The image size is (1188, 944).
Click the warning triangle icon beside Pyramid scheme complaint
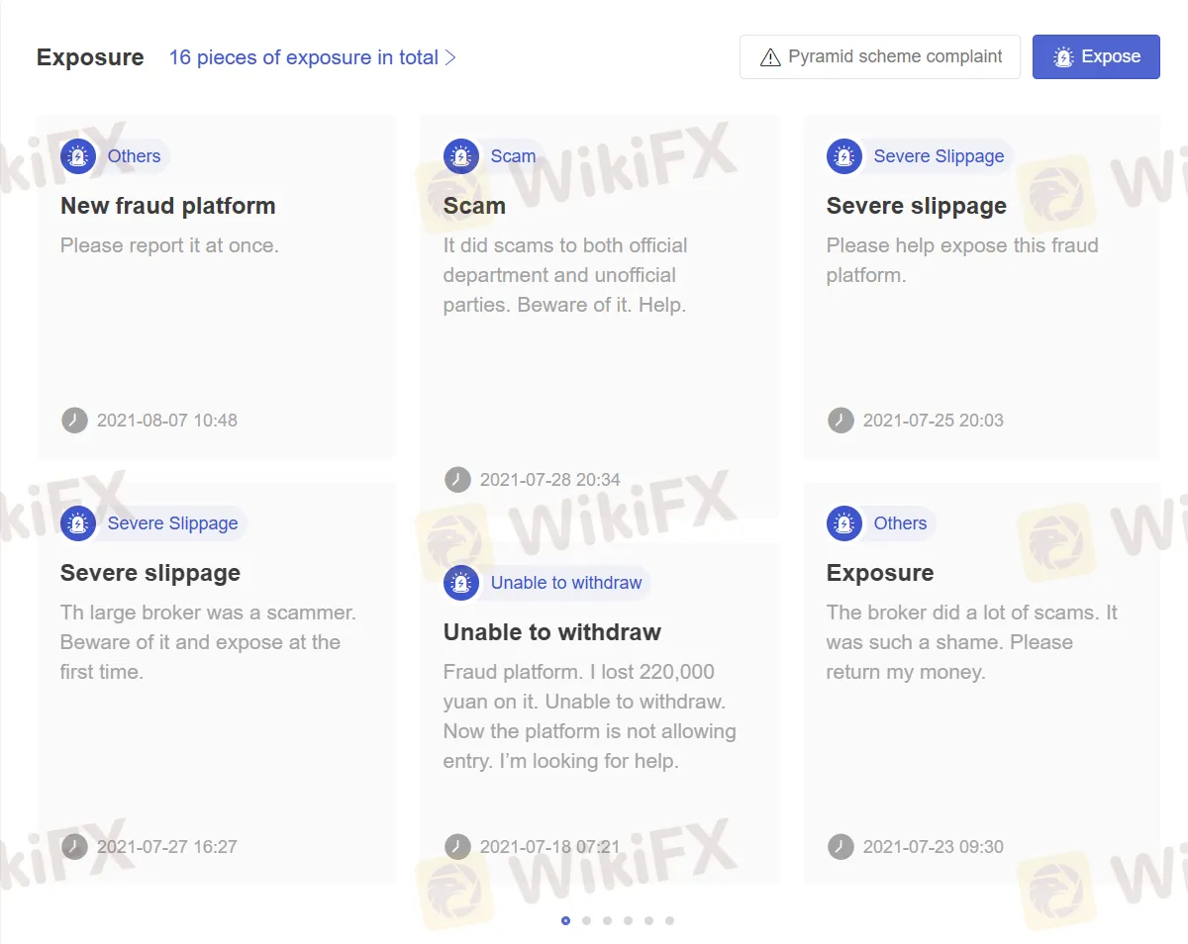[769, 56]
